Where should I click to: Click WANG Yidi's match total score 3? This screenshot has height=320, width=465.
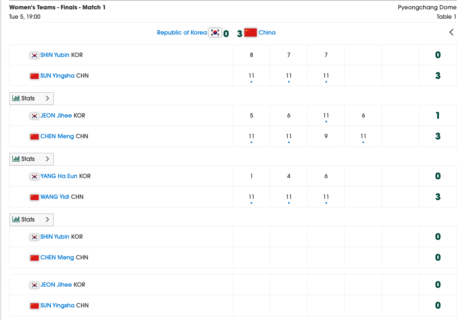(438, 197)
